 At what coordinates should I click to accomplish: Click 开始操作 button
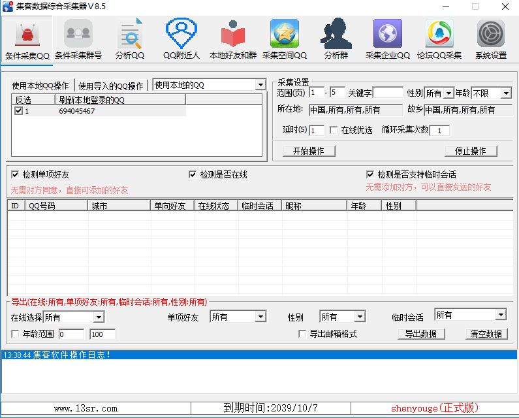coord(309,151)
